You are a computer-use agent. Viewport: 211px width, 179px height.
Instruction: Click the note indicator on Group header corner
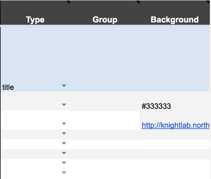click(x=138, y=2)
